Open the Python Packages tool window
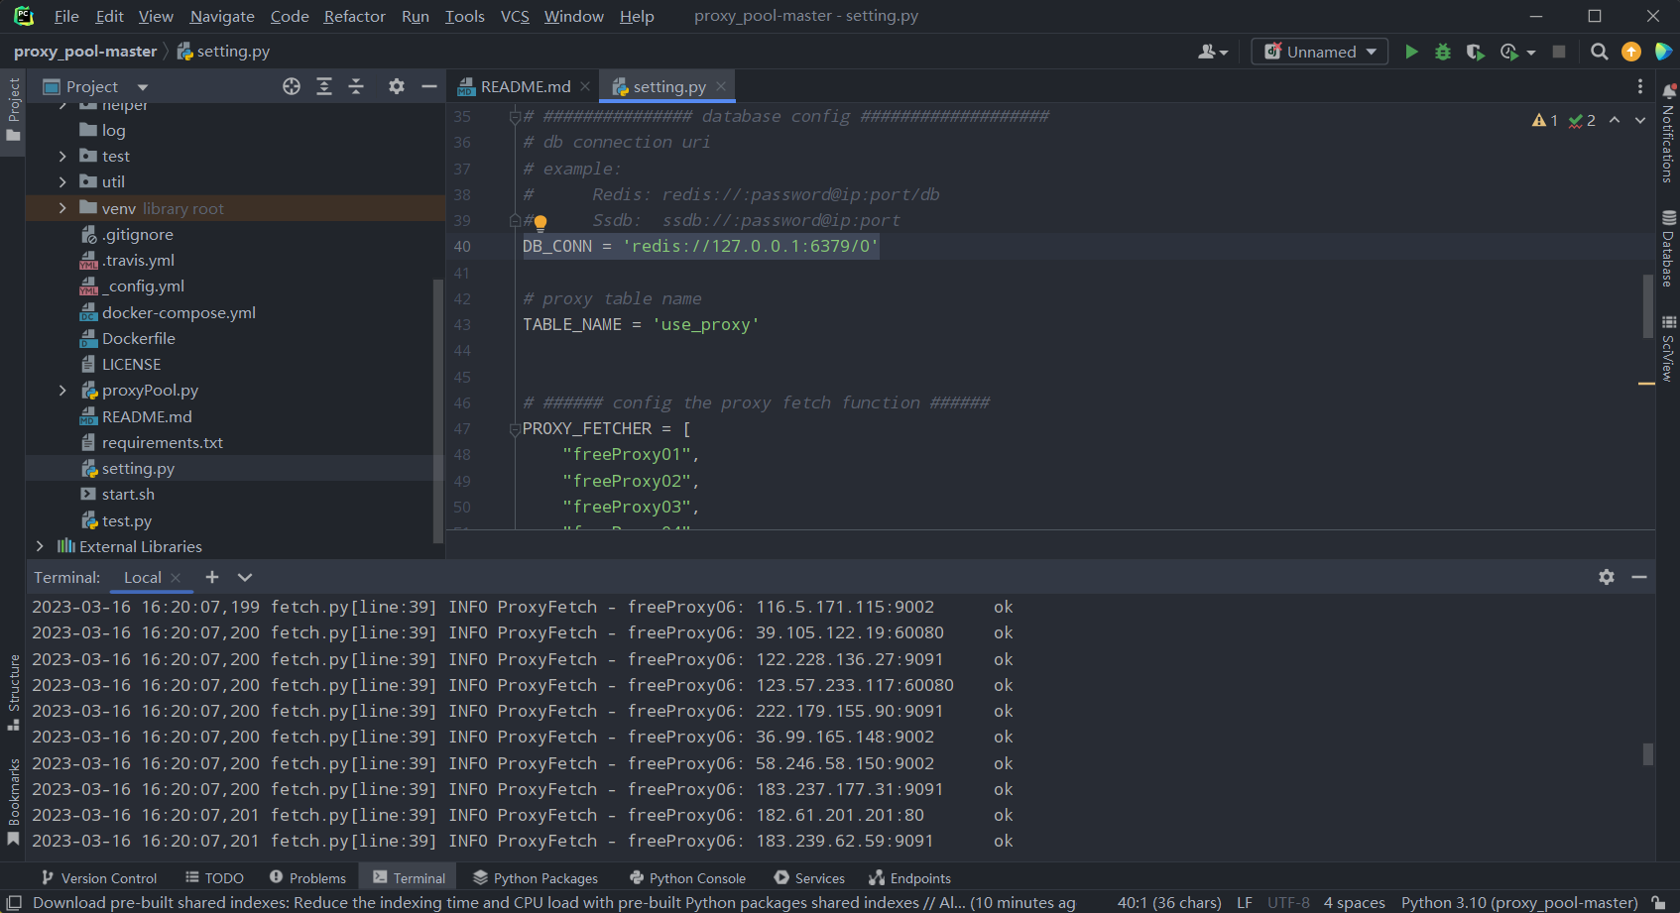1680x913 pixels. (536, 878)
